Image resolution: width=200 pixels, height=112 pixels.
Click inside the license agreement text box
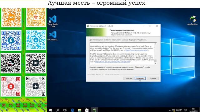pos(122,54)
